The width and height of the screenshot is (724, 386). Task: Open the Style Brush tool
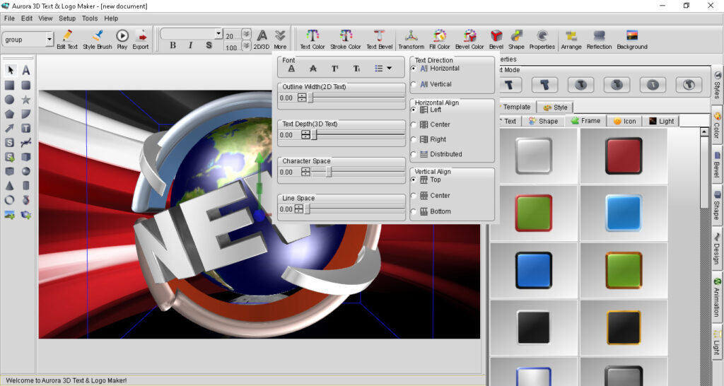[98, 40]
